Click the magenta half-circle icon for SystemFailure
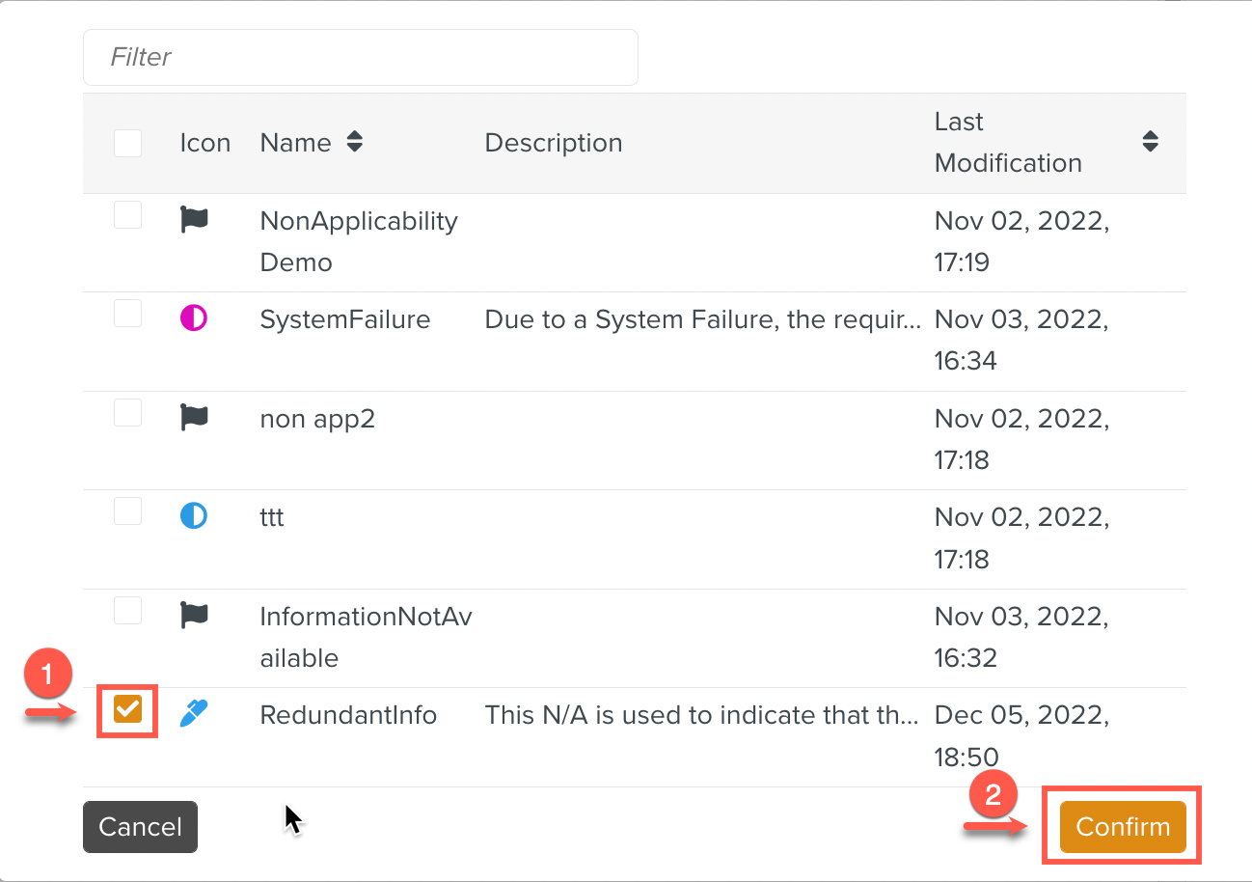 coord(194,318)
